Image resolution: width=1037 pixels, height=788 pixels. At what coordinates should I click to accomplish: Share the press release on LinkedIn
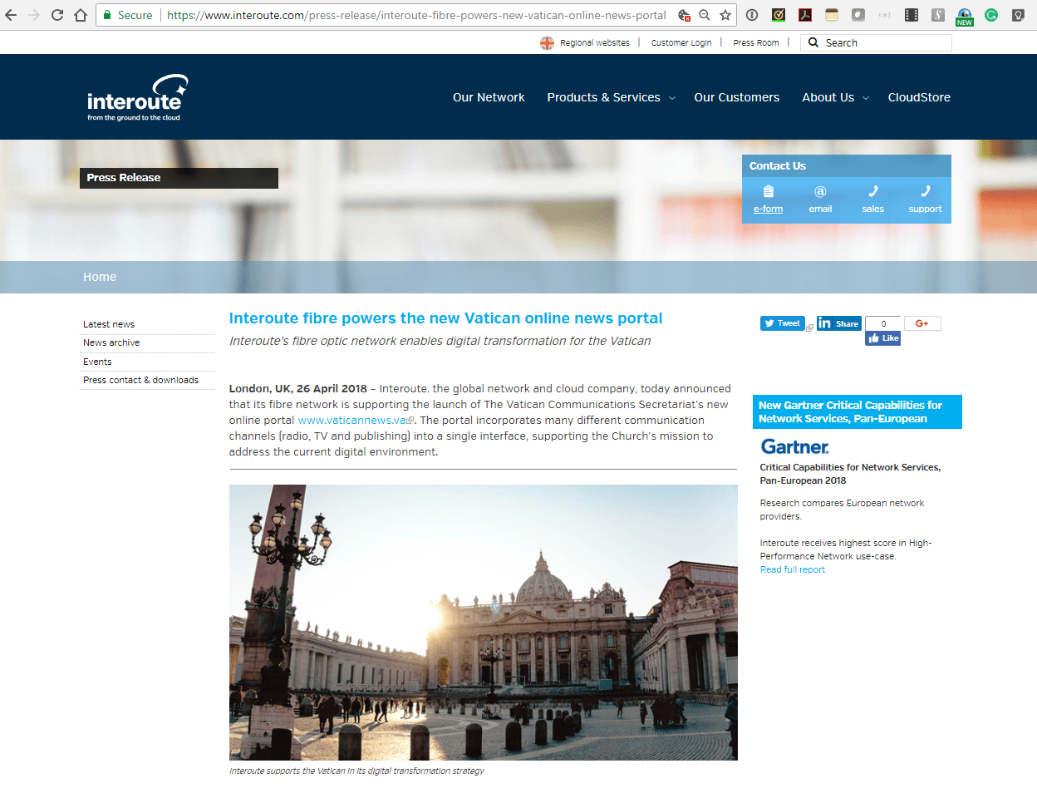click(x=838, y=323)
